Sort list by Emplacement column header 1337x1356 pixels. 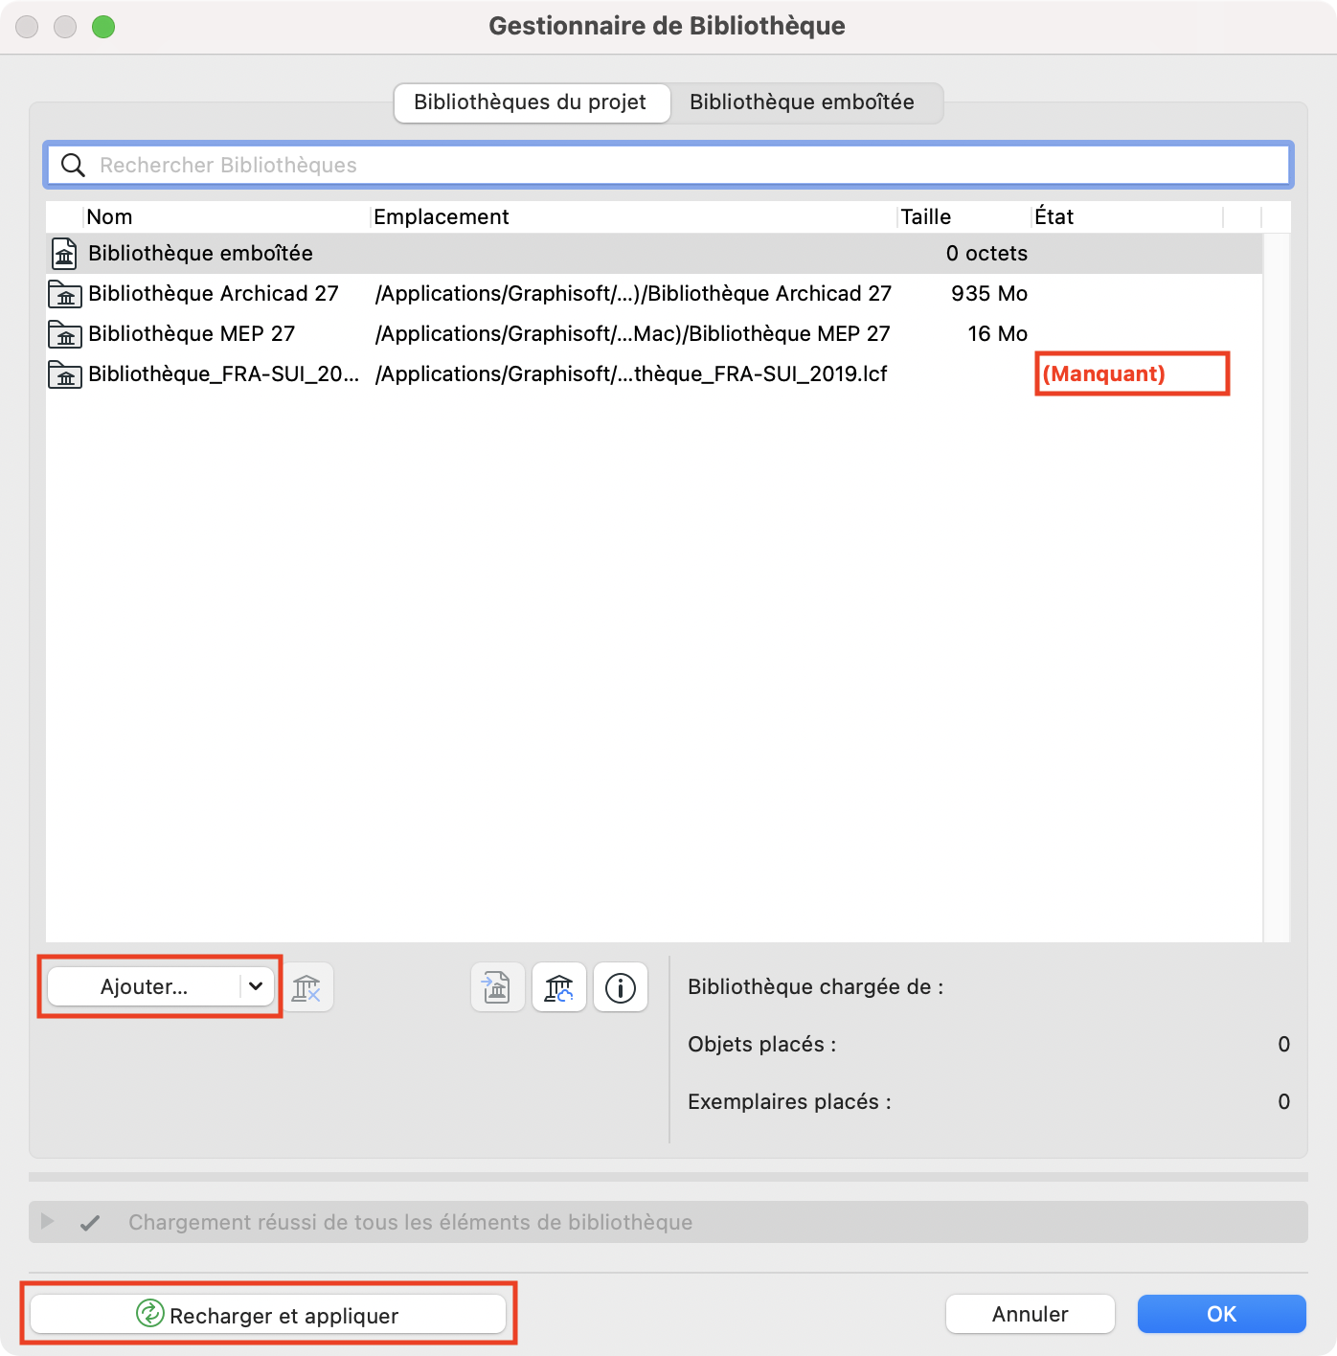click(x=634, y=217)
